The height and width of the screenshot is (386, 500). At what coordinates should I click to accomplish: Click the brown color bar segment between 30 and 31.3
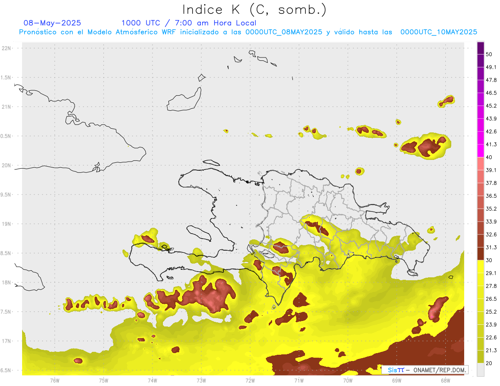(480, 254)
